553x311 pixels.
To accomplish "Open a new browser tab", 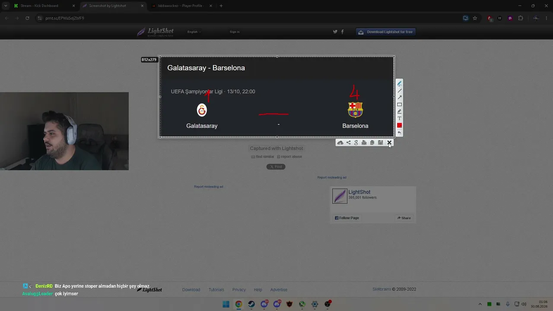I will click(x=221, y=6).
